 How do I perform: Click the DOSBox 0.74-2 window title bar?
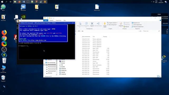47,23
